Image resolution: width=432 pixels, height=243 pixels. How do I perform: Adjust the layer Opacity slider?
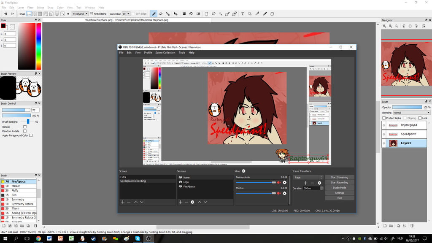pos(407,108)
